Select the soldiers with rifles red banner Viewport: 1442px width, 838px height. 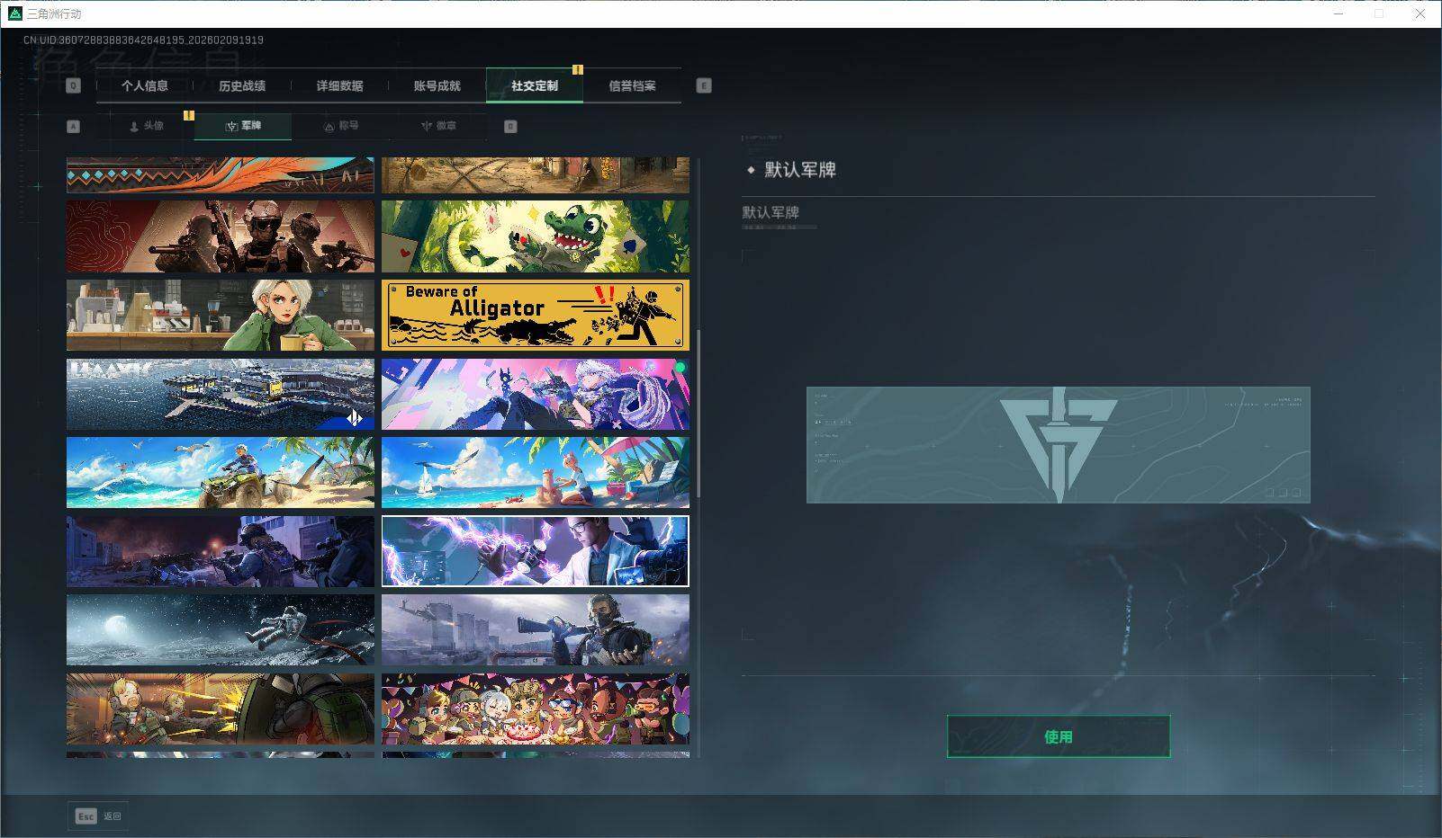tap(221, 236)
